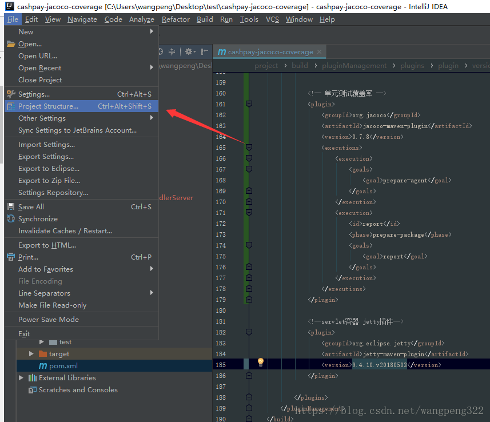Select Open URL... menu entry
Viewport: 490px width, 422px height.
tap(82, 56)
